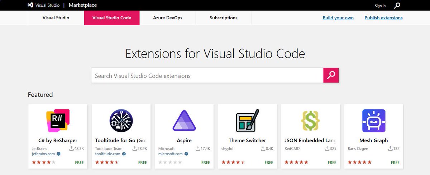Click download icon beside 325
430x175 pixels.
tap(326, 148)
